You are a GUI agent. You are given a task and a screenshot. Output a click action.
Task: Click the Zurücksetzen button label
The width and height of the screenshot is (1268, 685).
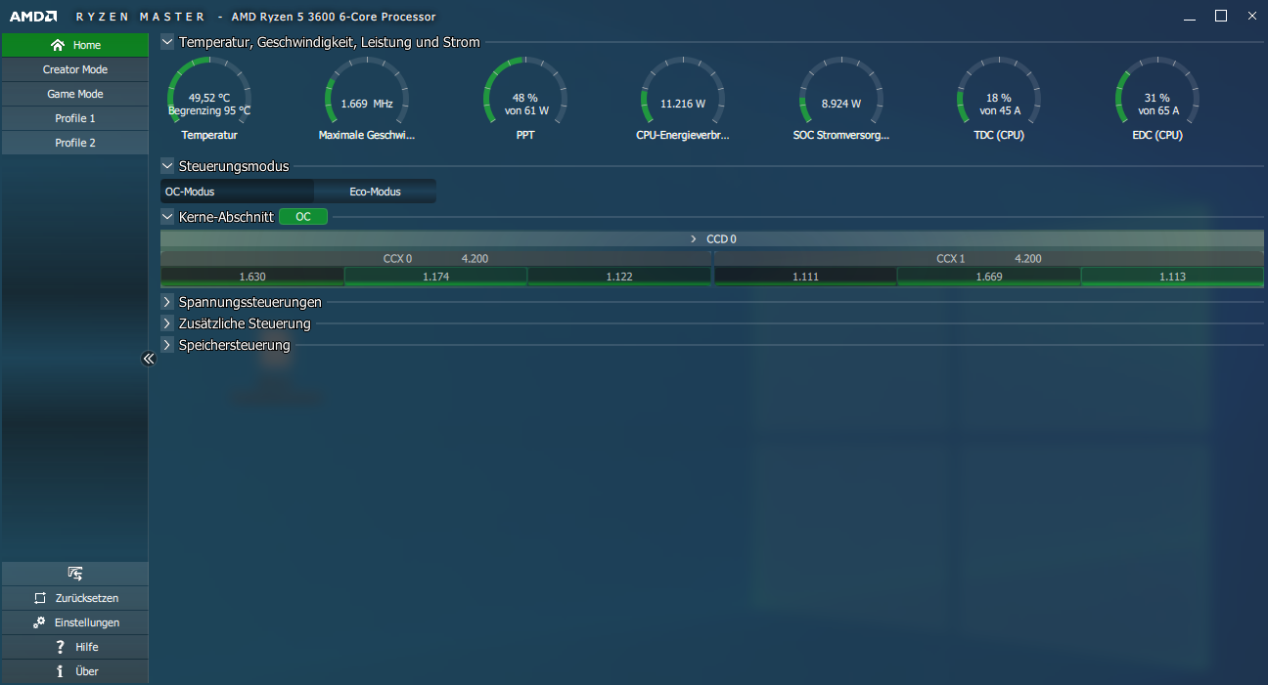click(x=87, y=598)
